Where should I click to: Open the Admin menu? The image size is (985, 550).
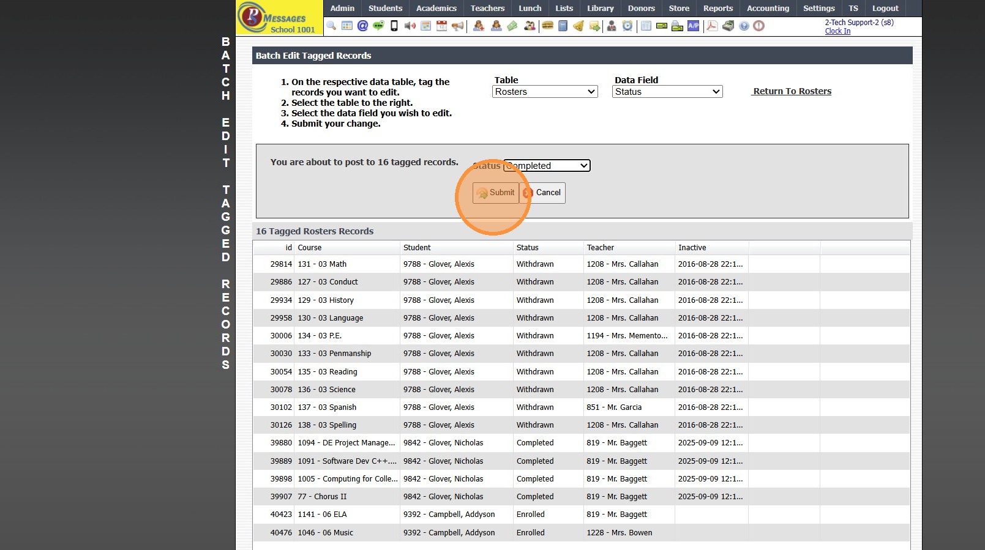[x=342, y=8]
